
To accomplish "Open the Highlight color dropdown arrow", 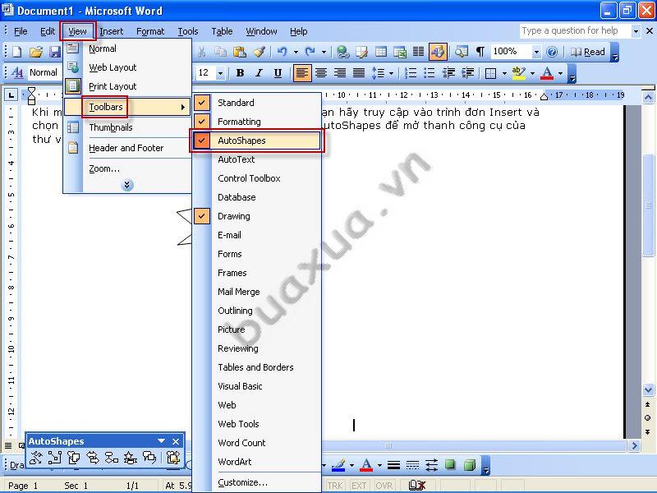I will [532, 73].
